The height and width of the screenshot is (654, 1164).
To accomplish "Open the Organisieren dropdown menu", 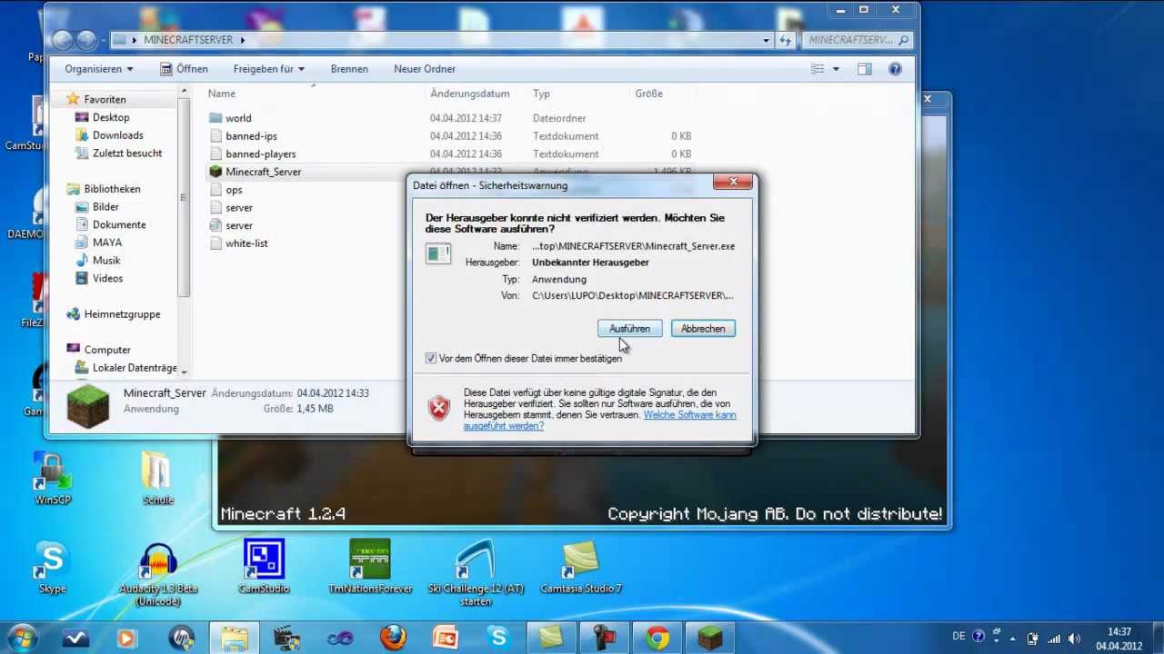I will [98, 69].
